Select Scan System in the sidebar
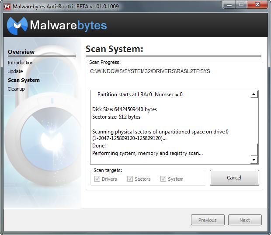The image size is (271, 235). click(24, 80)
